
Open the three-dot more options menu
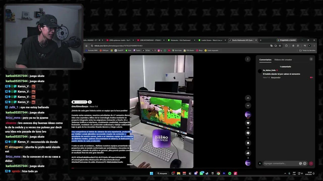pyautogui.click(x=248, y=59)
